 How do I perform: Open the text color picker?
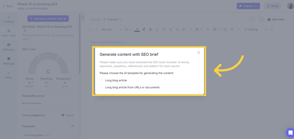(x=137, y=29)
